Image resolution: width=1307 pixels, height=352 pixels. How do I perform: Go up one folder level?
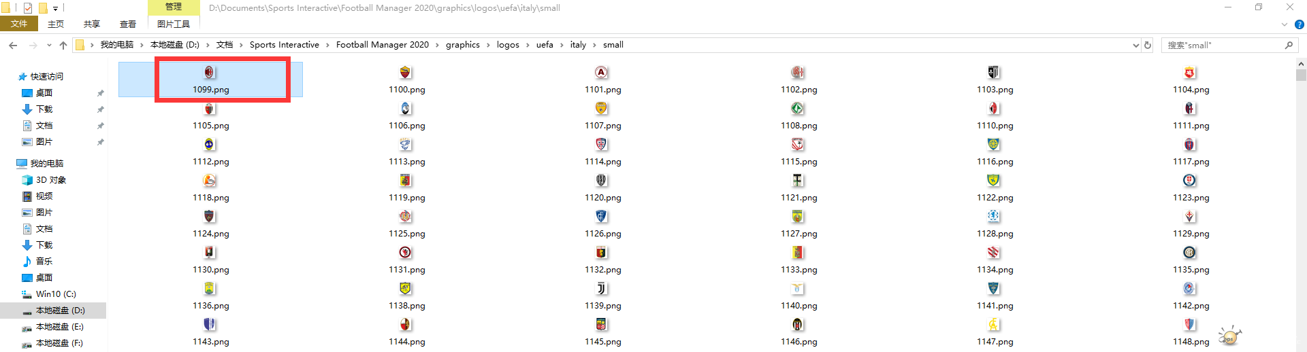(63, 45)
